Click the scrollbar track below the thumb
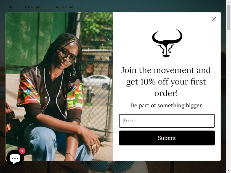The width and height of the screenshot is (231, 173). pyautogui.click(x=228, y=100)
